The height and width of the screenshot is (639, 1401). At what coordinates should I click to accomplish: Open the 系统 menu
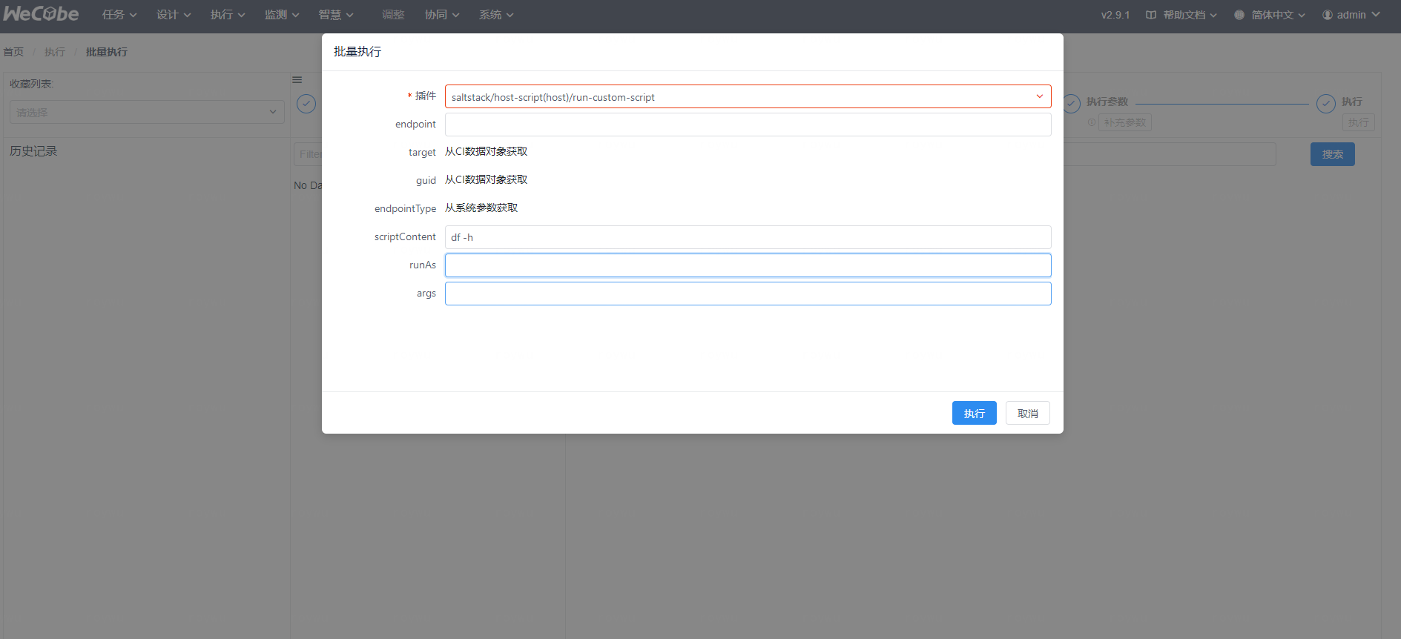[495, 15]
